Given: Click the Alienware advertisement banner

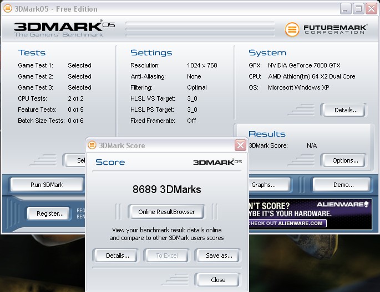Looking at the screenshot, I should coord(310,214).
